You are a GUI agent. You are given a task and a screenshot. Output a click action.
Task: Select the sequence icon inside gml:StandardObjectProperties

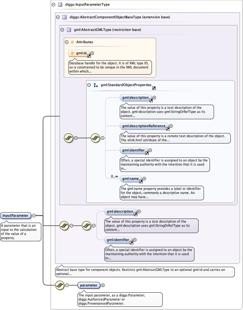[x=95, y=138]
